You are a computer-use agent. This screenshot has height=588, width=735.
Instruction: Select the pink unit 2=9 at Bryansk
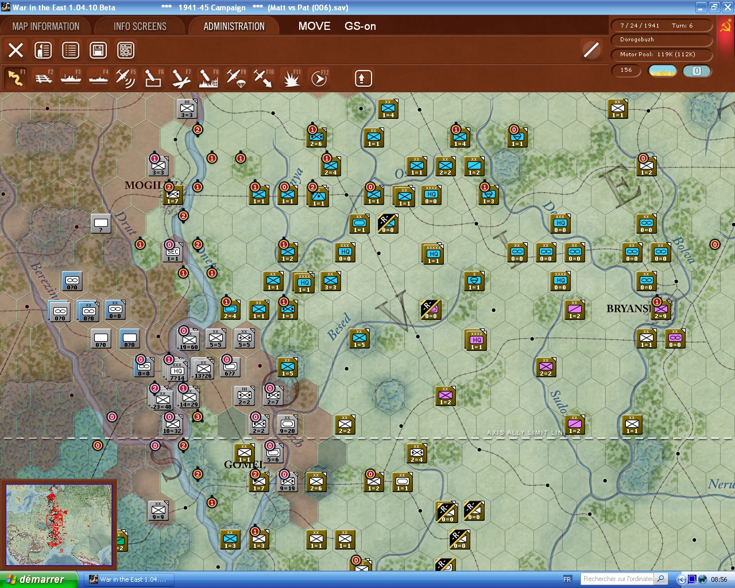pyautogui.click(x=660, y=309)
